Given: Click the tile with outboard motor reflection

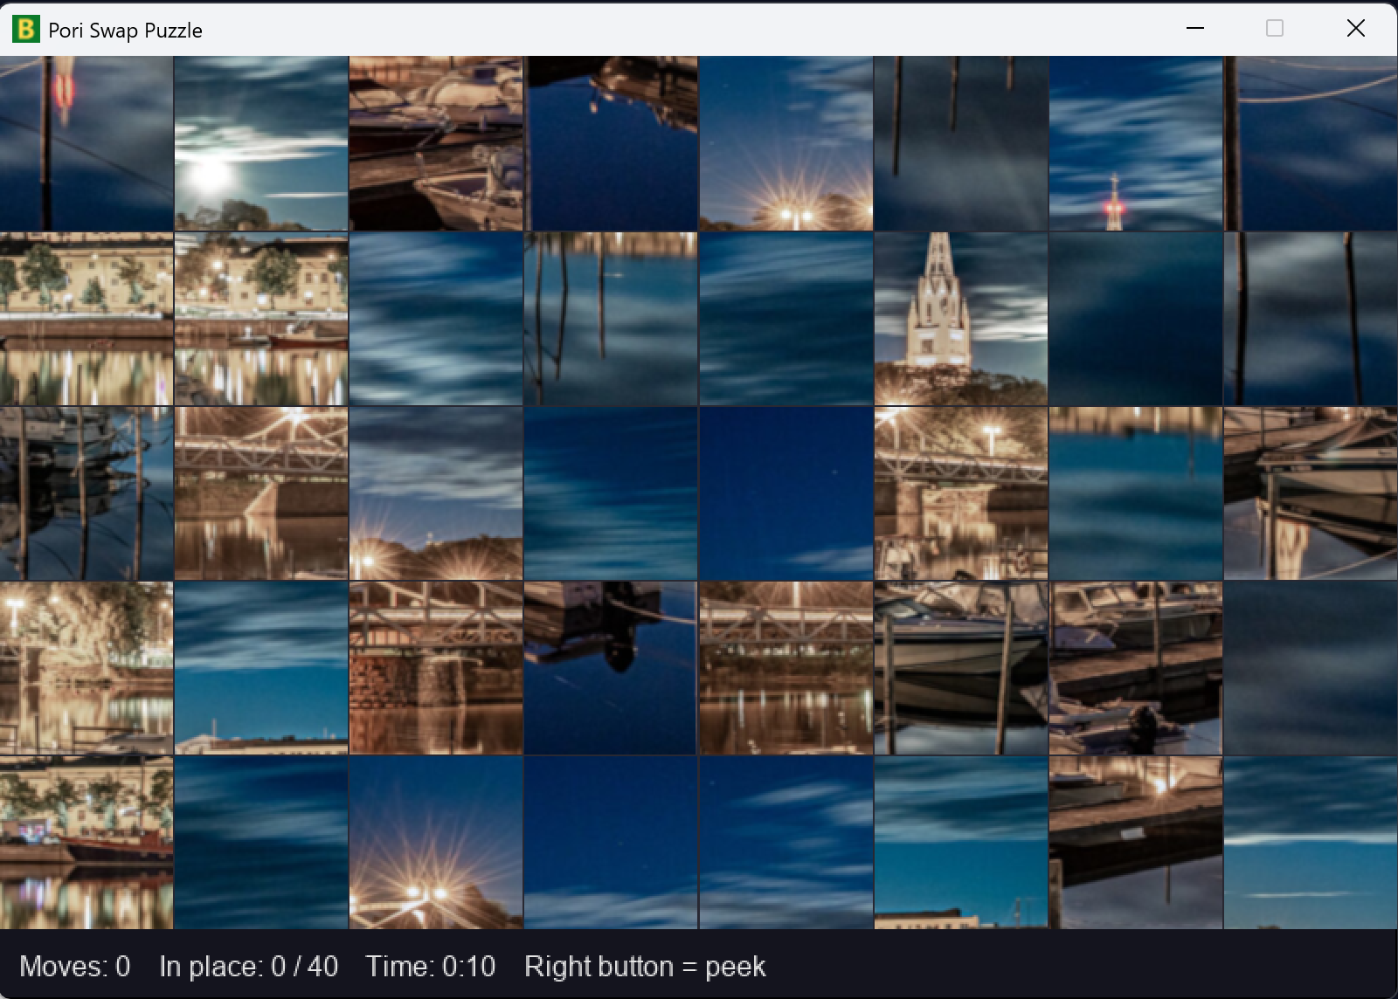Looking at the screenshot, I should click(611, 668).
